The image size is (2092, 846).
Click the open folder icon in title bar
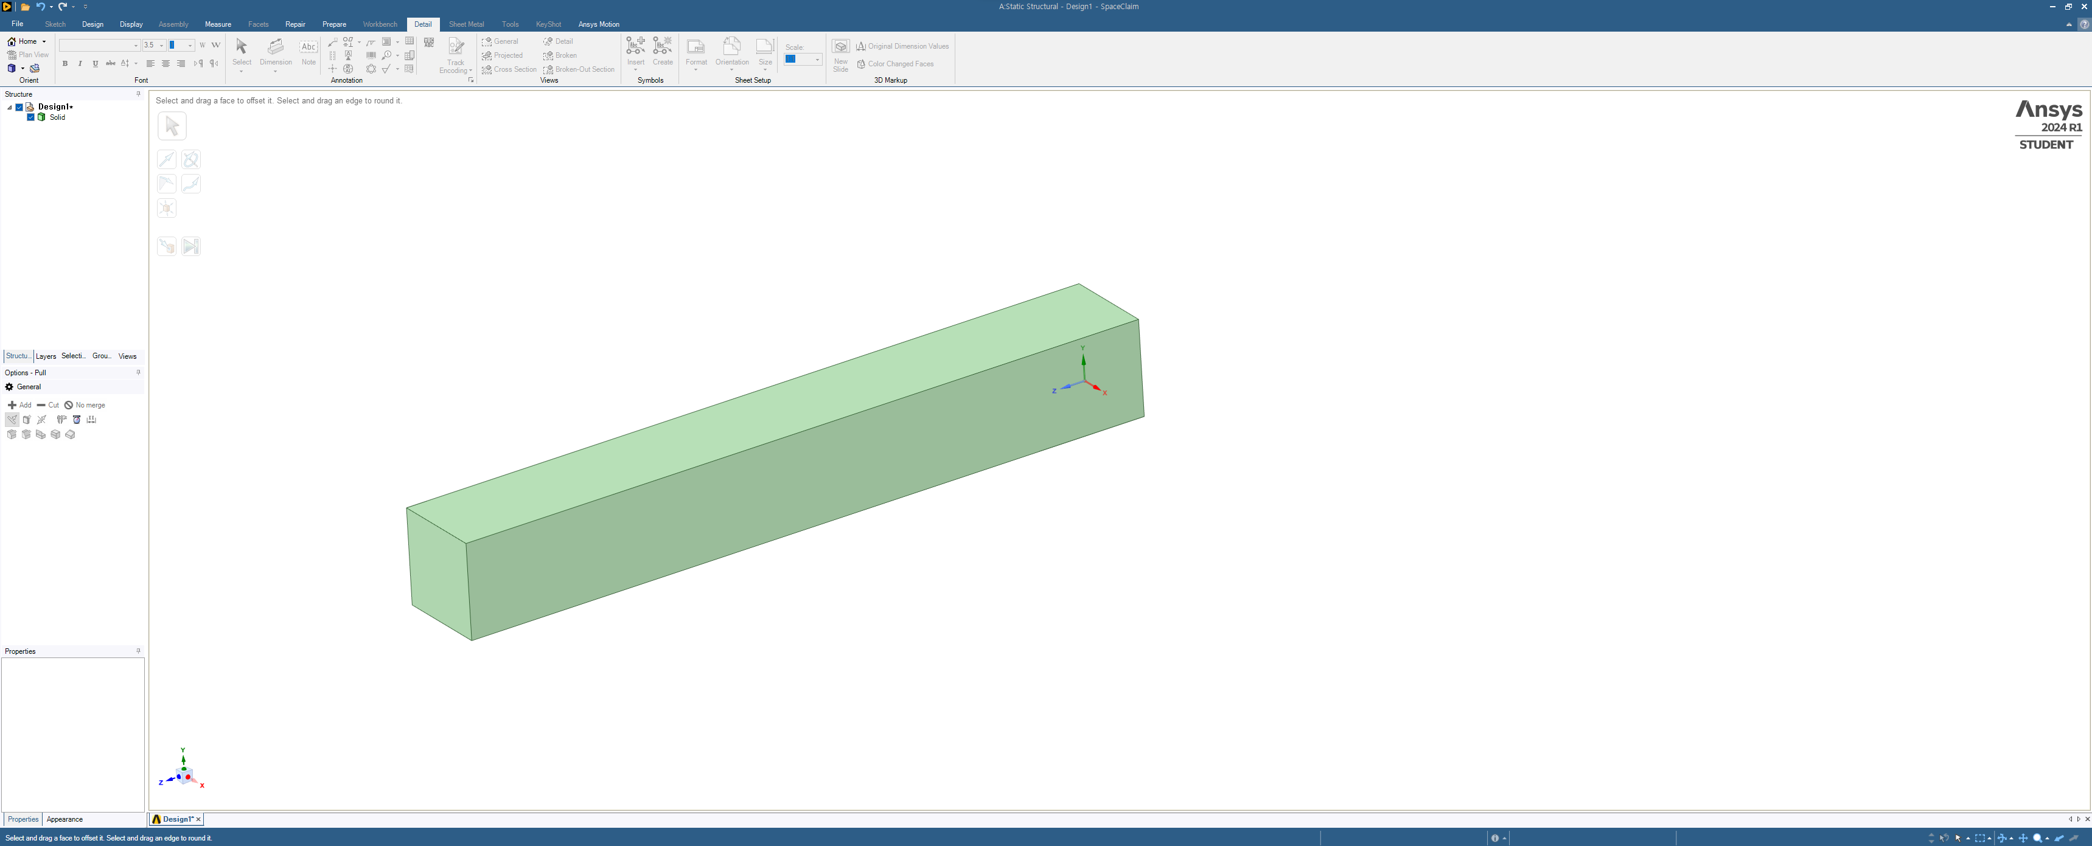tap(25, 7)
